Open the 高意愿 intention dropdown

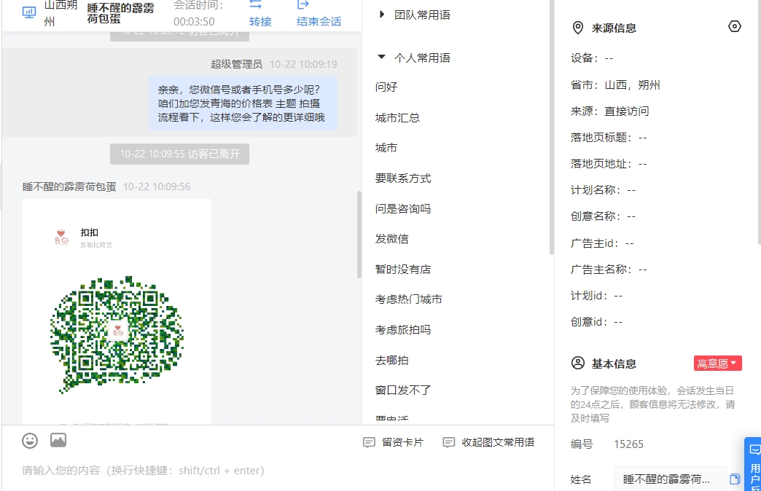click(x=718, y=364)
